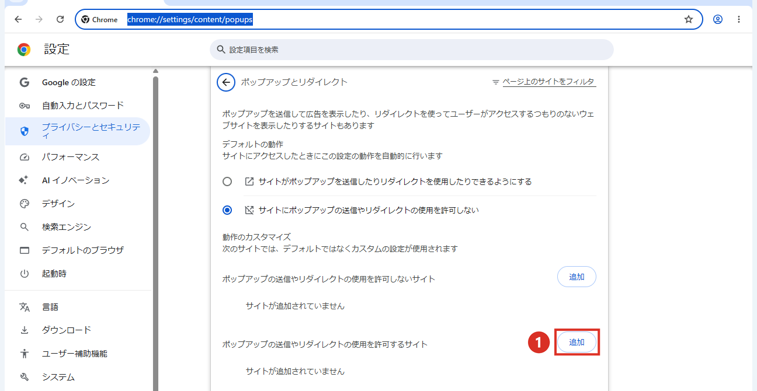Add a site to the allowed popup list
Image resolution: width=757 pixels, height=391 pixels.
(x=577, y=342)
